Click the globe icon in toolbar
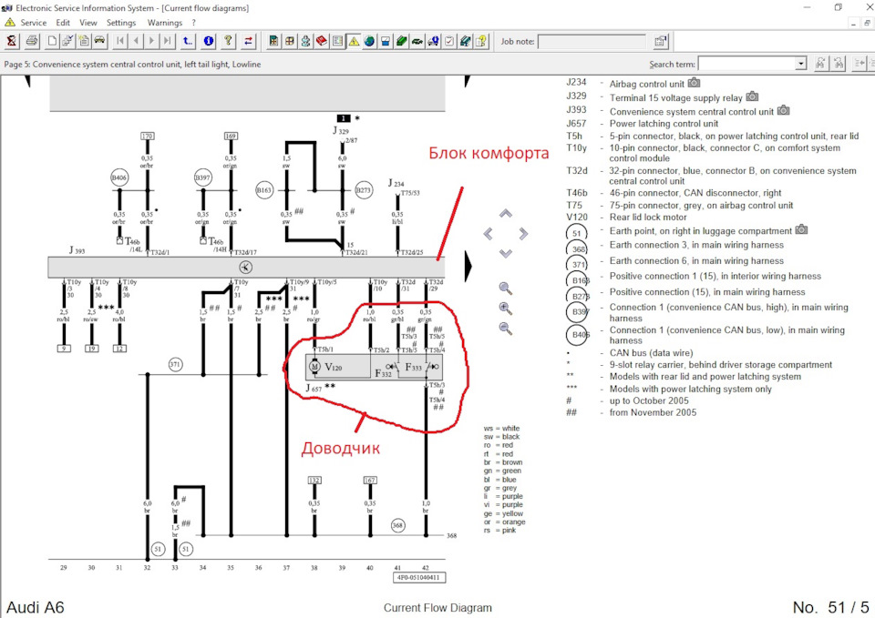Viewport: 875px width, 618px height. [x=369, y=41]
